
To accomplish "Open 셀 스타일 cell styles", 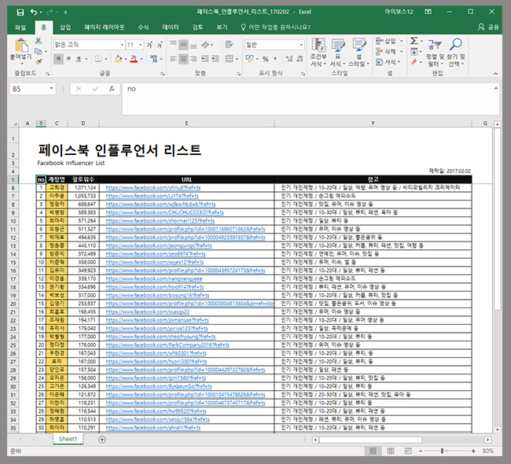I will tap(358, 52).
